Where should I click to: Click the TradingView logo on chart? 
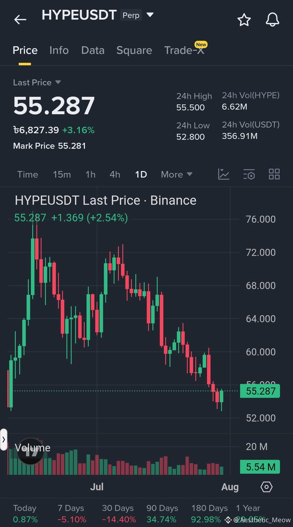[30, 451]
